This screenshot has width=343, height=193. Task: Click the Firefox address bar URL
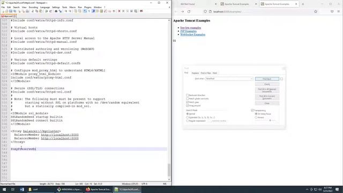point(227,12)
